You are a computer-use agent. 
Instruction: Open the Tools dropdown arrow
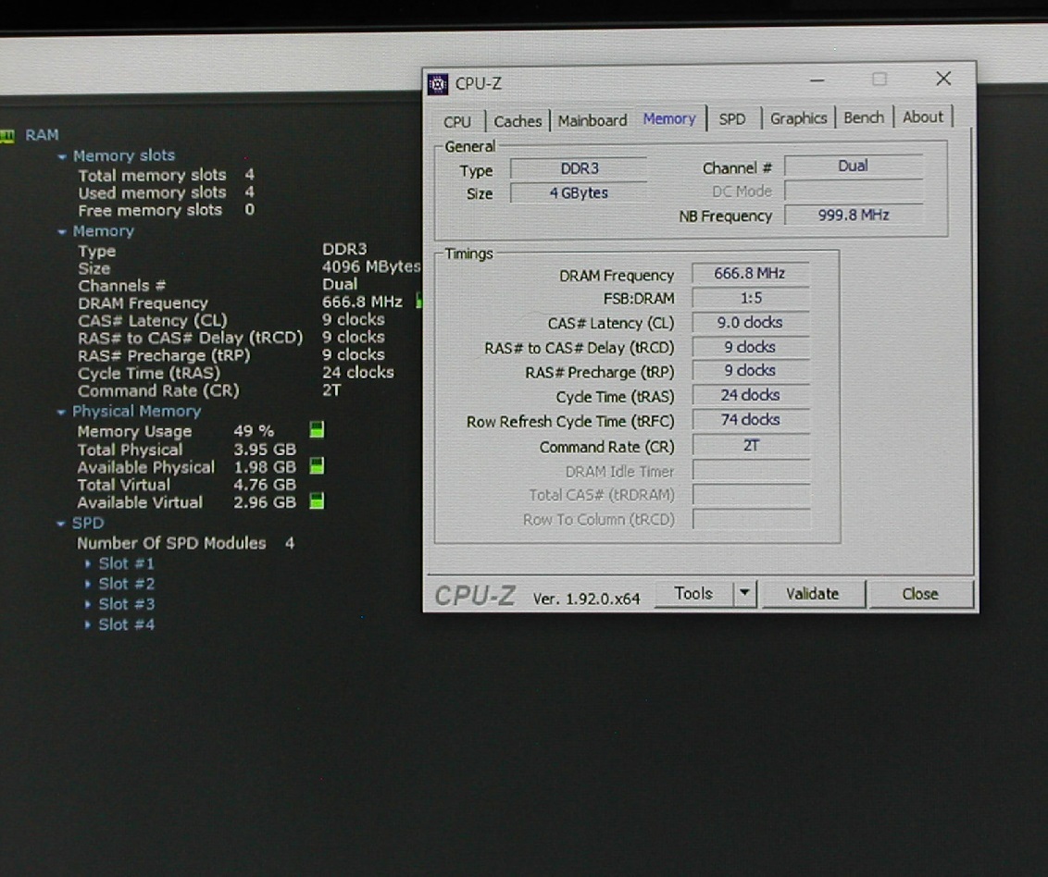tap(744, 593)
